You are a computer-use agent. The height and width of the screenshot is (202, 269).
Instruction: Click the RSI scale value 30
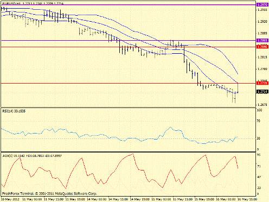(x=259, y=138)
